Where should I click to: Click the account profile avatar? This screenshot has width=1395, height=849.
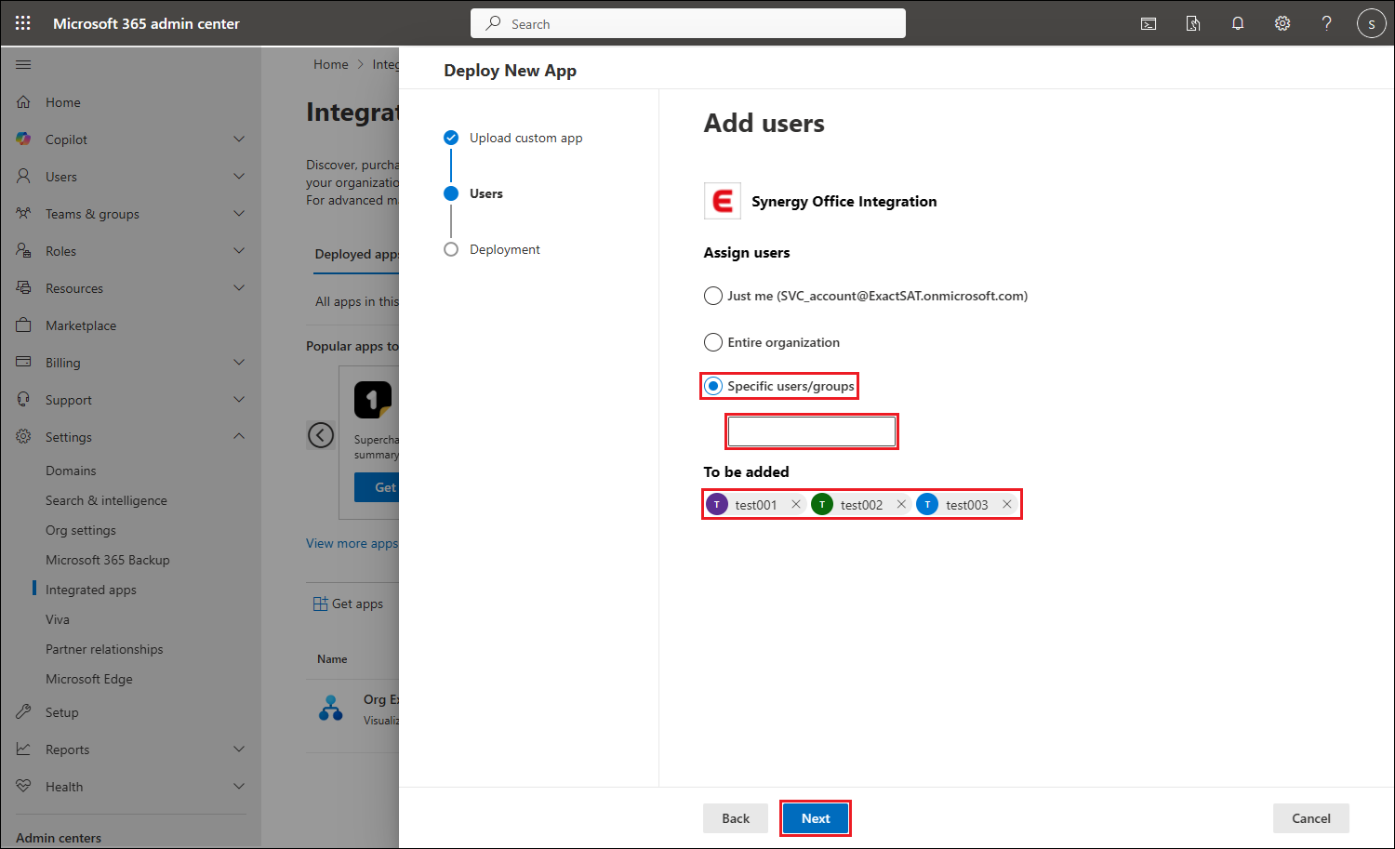coord(1371,23)
